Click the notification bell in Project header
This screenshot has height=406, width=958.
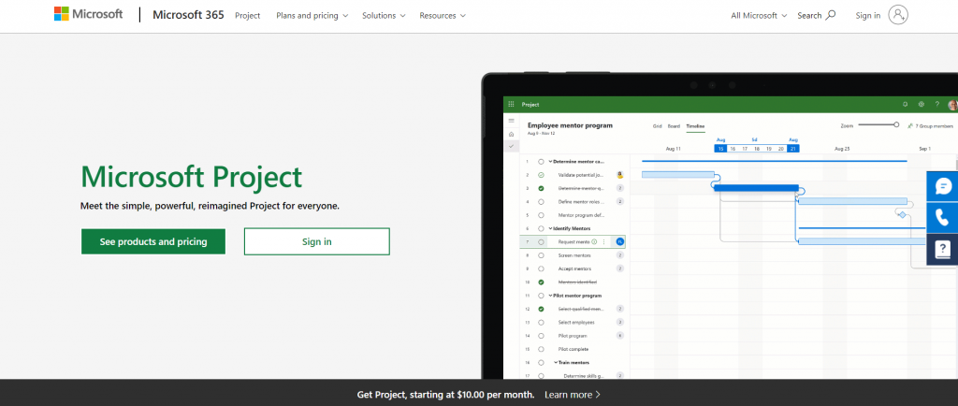pos(905,105)
